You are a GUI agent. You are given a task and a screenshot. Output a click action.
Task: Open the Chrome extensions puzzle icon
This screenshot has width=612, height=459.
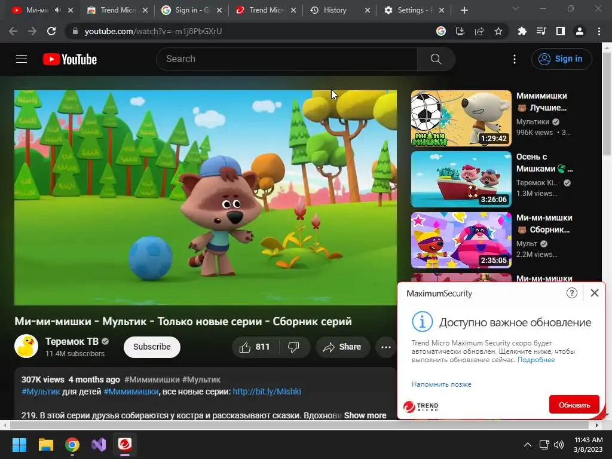click(522, 31)
